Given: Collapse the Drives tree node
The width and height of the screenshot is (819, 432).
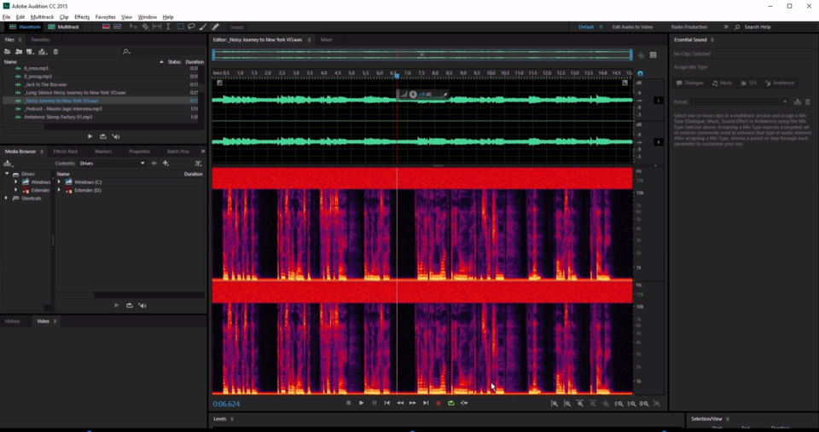Looking at the screenshot, I should click(7, 174).
